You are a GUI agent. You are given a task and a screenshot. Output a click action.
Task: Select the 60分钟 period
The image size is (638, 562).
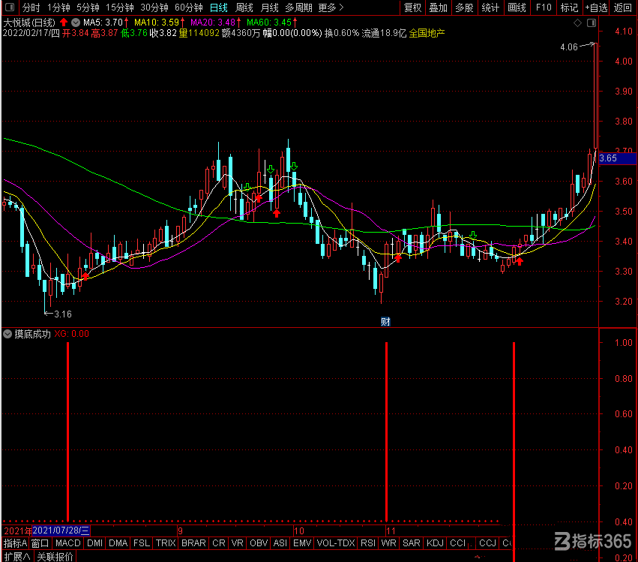pos(189,8)
